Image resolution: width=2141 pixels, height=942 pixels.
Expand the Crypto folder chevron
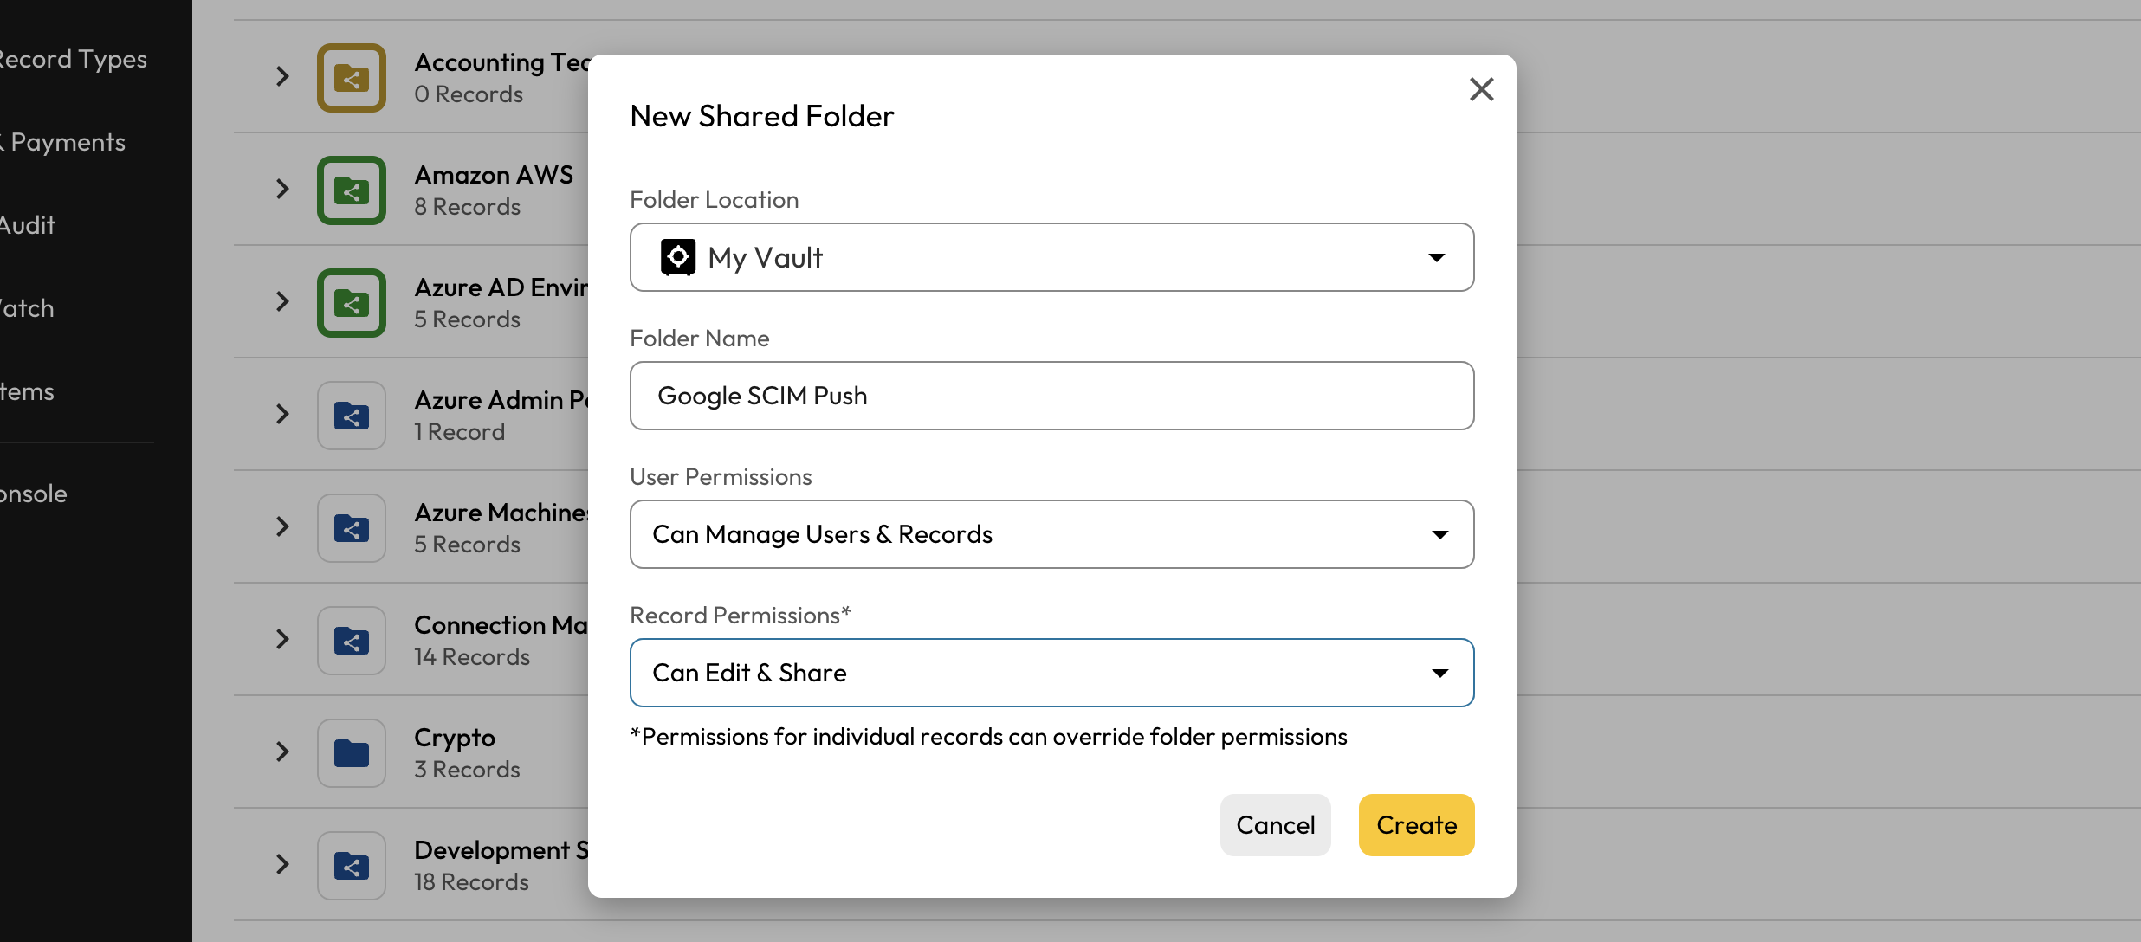click(x=282, y=752)
